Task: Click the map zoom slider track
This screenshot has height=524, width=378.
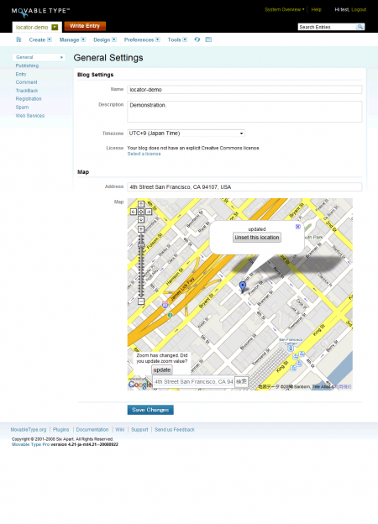Action: click(141, 265)
